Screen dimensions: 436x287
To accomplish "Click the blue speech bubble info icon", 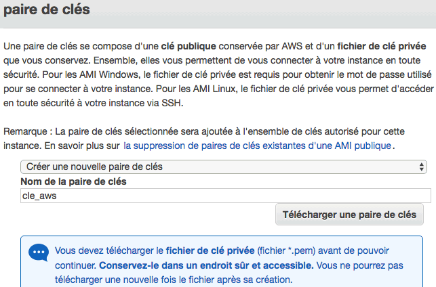I will 39,252.
